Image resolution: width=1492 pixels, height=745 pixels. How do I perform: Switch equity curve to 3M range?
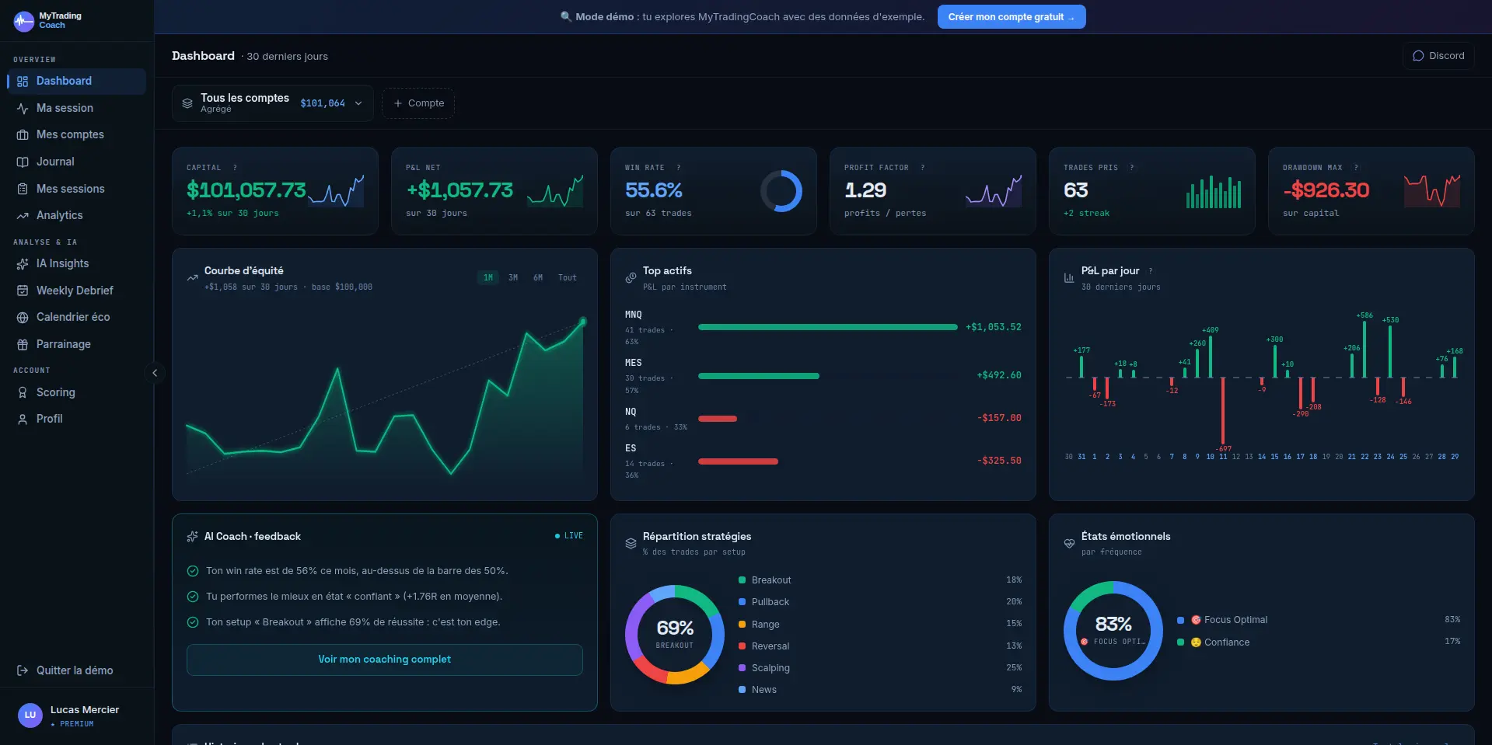point(513,277)
